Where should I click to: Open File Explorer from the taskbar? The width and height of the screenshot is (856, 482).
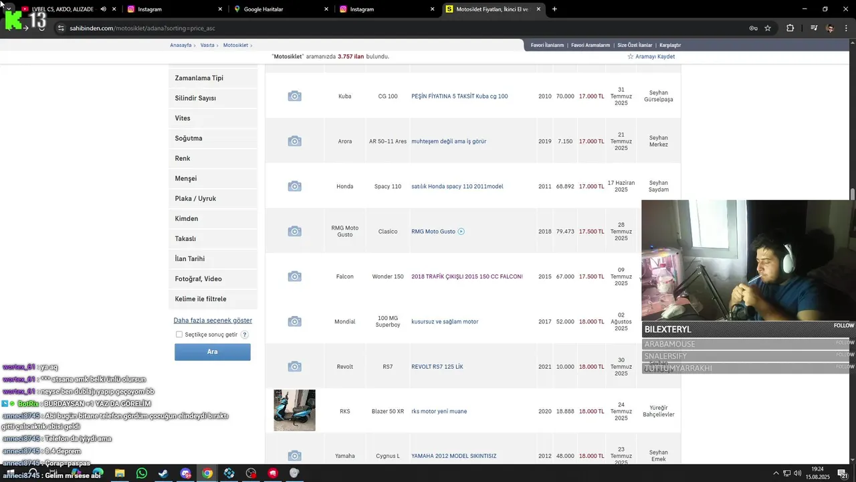(120, 473)
